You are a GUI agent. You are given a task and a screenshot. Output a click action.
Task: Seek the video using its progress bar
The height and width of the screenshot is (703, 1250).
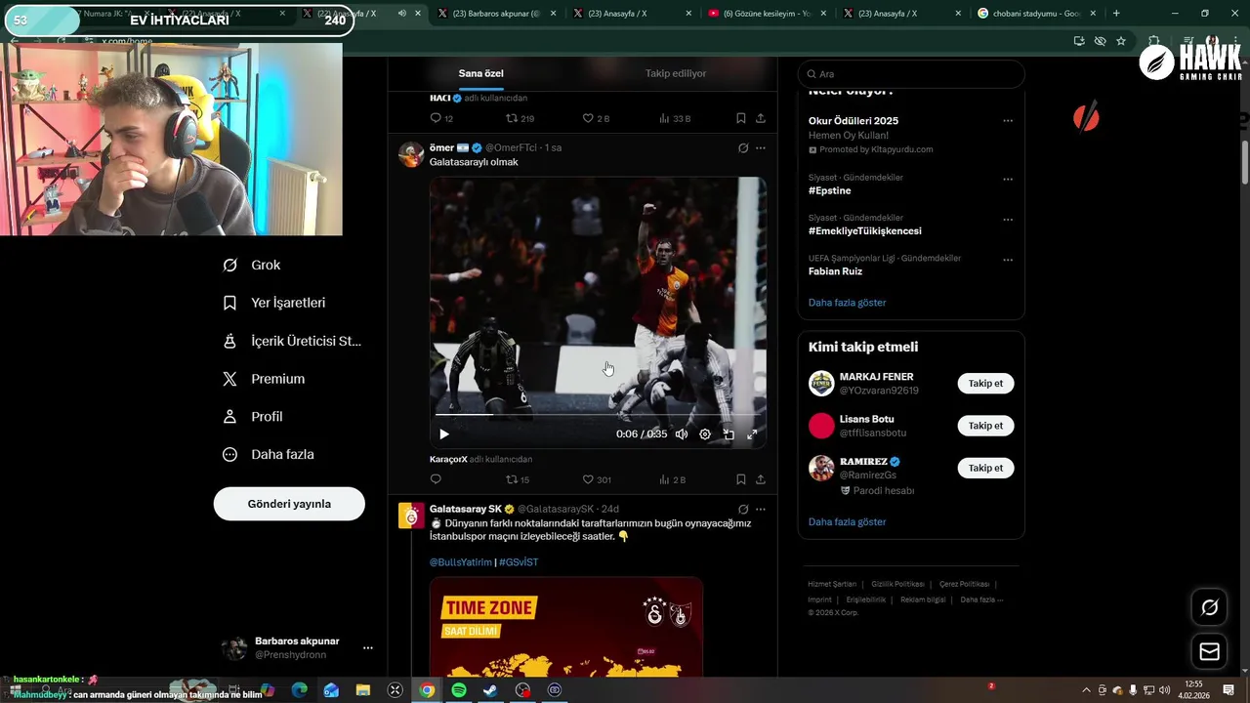[x=597, y=414]
